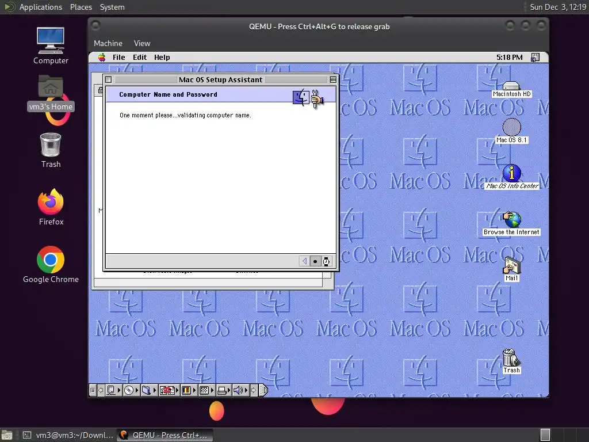Select the Computer desktop icon

click(51, 46)
